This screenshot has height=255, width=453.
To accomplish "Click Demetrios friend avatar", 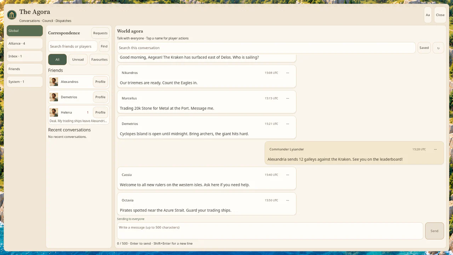I will [54, 97].
